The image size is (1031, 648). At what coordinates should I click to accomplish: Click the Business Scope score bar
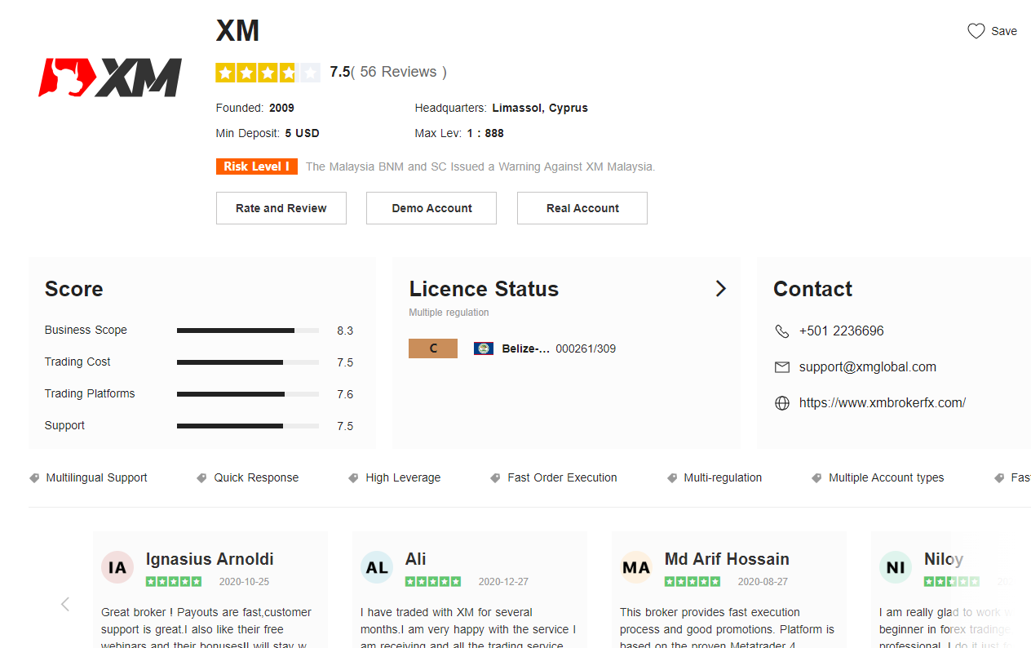tap(248, 331)
